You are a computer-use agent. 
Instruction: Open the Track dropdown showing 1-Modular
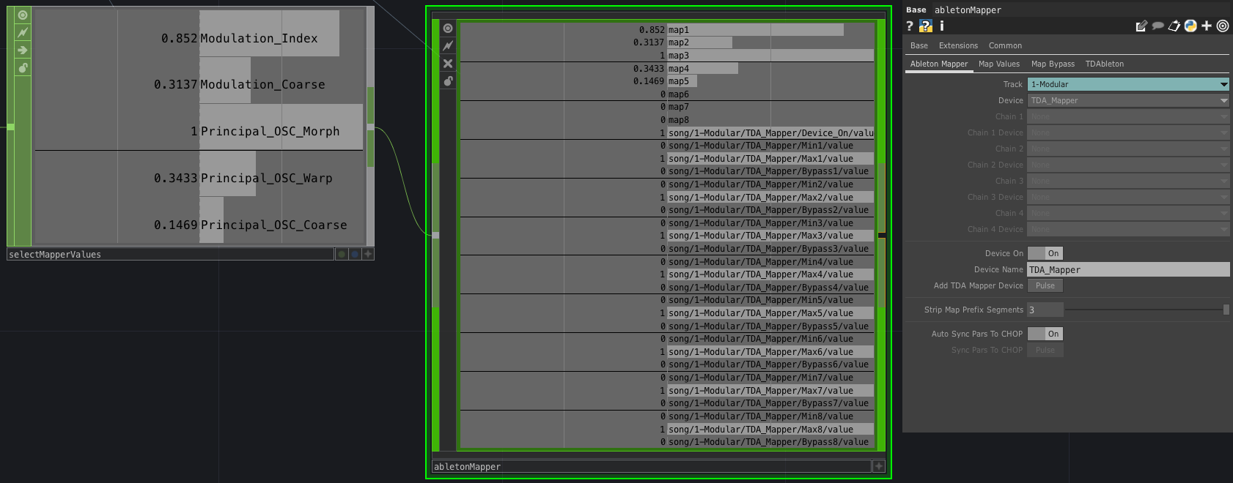click(x=1127, y=84)
